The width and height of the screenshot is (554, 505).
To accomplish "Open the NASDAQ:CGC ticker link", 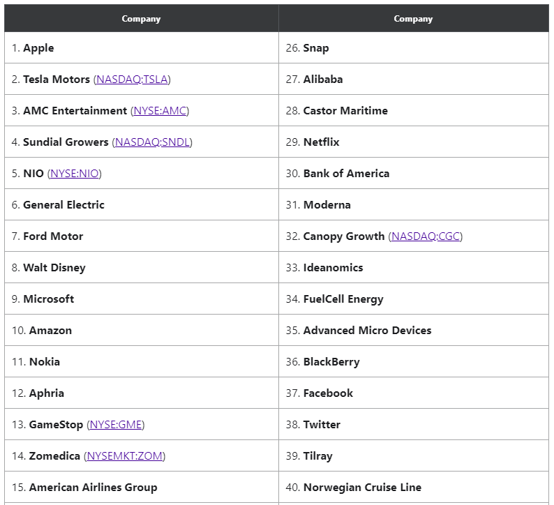I will pyautogui.click(x=426, y=236).
